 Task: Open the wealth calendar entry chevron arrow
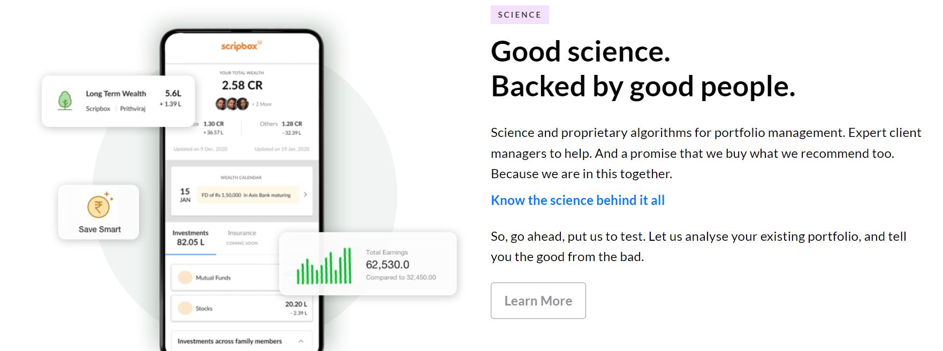(x=305, y=195)
